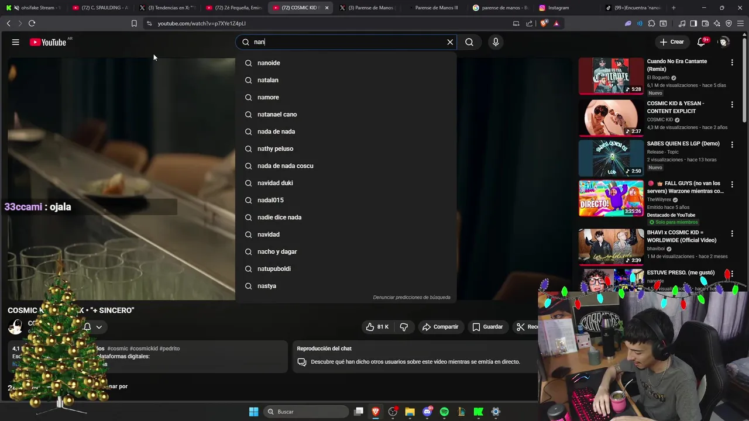
Task: Click the Crear button
Action: pos(672,42)
